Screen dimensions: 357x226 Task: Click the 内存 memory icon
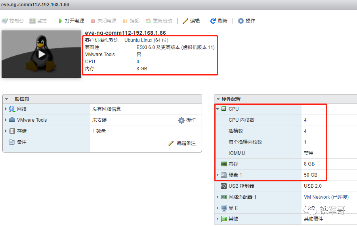(224, 164)
